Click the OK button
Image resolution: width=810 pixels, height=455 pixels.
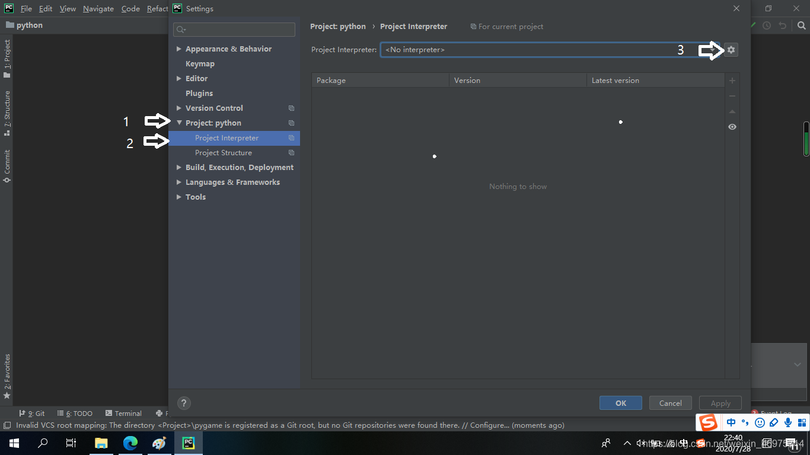point(621,403)
